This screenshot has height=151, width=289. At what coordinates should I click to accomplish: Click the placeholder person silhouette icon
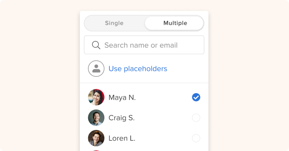[96, 68]
